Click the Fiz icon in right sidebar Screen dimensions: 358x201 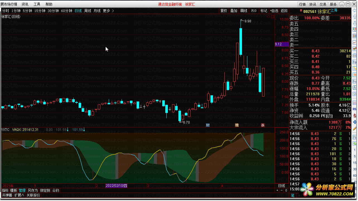pyautogui.click(x=355, y=81)
